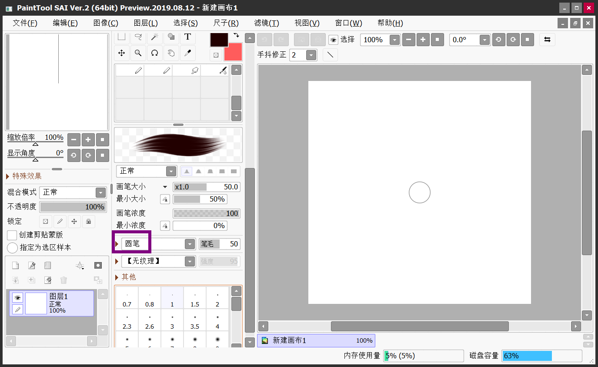Select the Eyedropper color picker tool
Image resolution: width=598 pixels, height=367 pixels.
click(187, 53)
